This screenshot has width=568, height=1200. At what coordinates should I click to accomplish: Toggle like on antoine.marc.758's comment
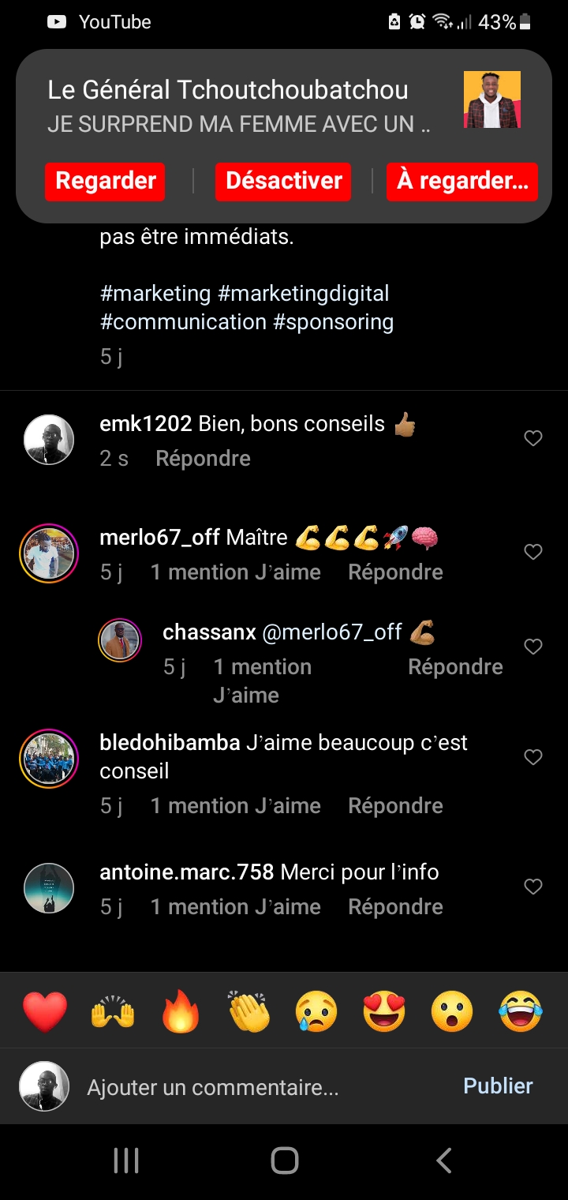[533, 887]
